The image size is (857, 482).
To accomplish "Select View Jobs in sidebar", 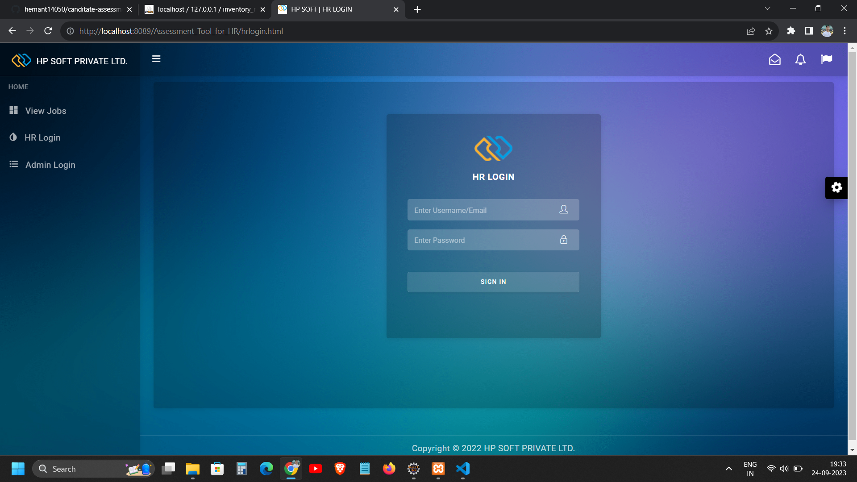I will tap(46, 111).
